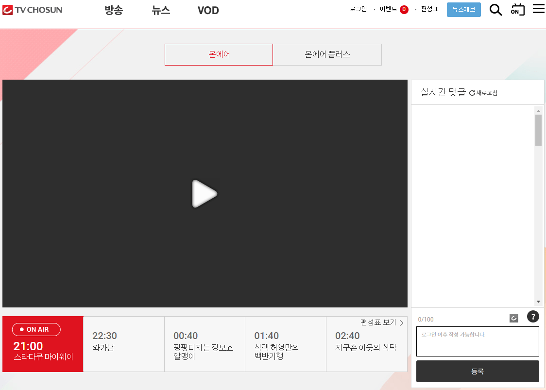Viewport: 546px width, 390px height.
Task: Select the 온에어 tab
Action: pos(219,54)
